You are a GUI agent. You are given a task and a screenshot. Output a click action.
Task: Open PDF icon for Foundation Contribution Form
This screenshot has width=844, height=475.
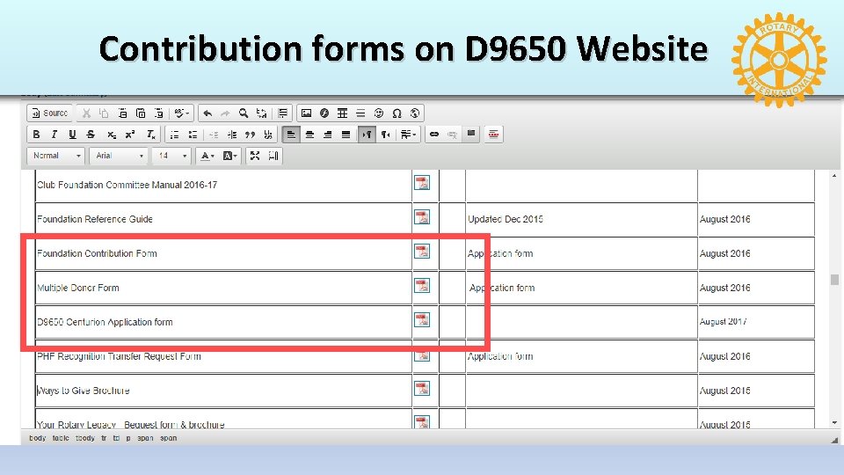[422, 252]
